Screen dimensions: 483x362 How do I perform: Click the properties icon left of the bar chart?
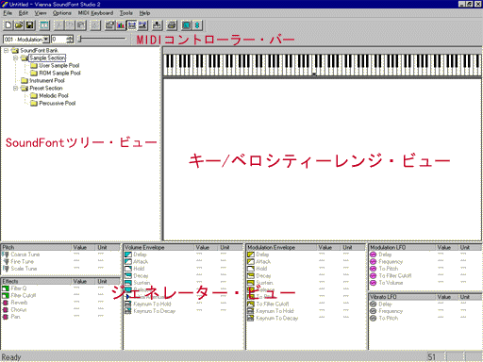point(109,25)
